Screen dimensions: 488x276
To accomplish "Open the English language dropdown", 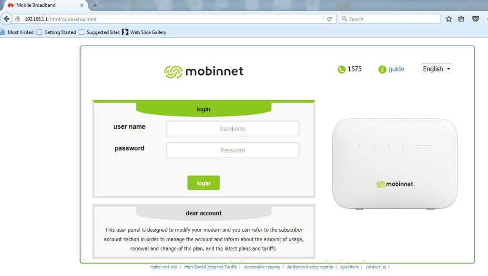I will [x=437, y=69].
